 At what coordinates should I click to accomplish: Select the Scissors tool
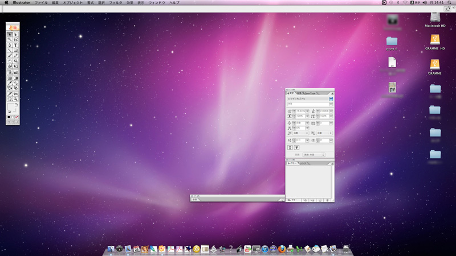pos(15,94)
